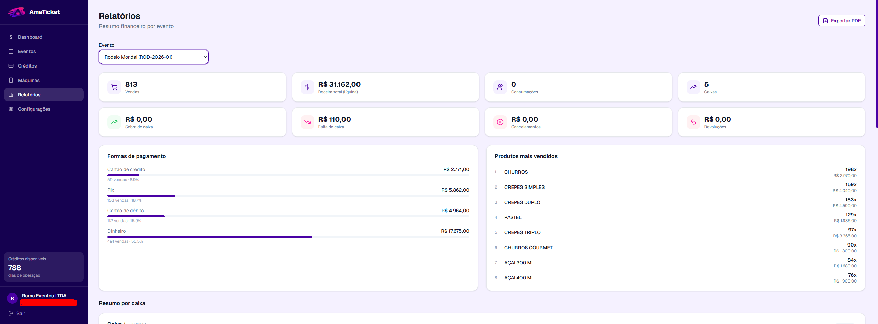Screen dimensions: 878x324
Task: Click the AÇAI 400 ML product row
Action: click(x=676, y=278)
